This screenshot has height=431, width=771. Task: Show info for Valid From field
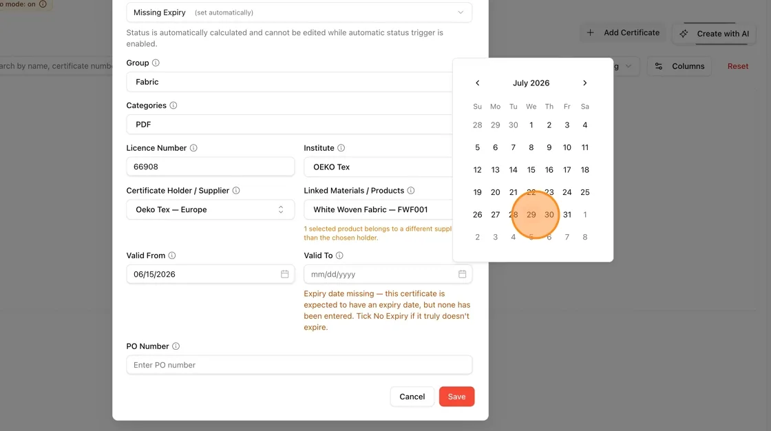coord(172,255)
